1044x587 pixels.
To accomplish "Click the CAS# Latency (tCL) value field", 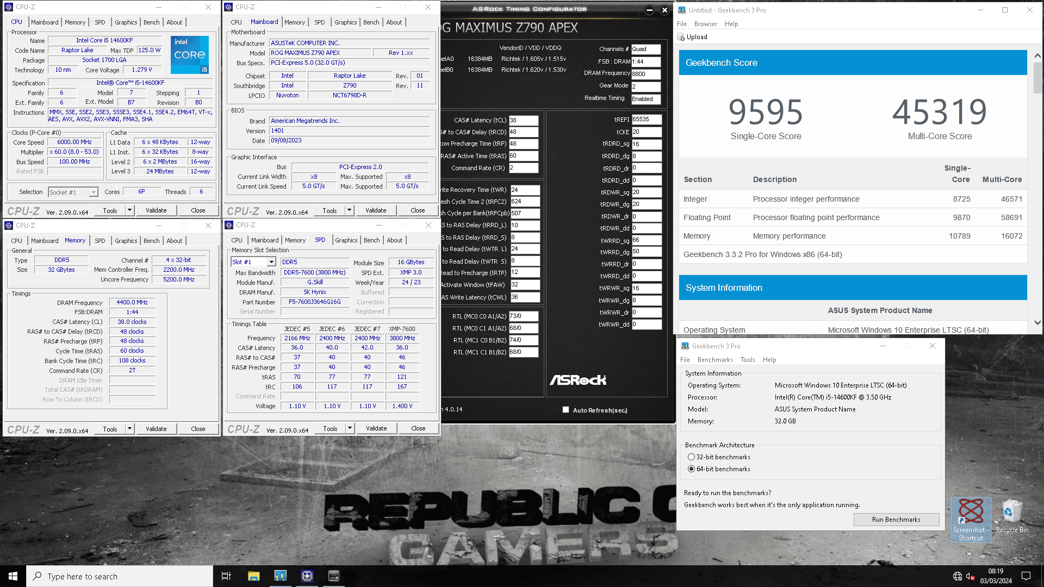I will point(523,120).
